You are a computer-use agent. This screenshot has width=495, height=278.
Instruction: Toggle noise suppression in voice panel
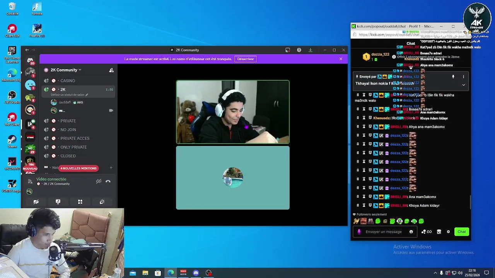[99, 181]
